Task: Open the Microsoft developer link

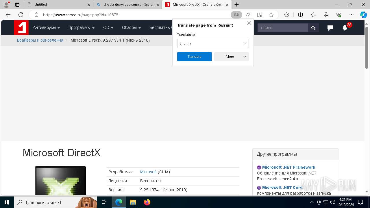Action: (148, 172)
